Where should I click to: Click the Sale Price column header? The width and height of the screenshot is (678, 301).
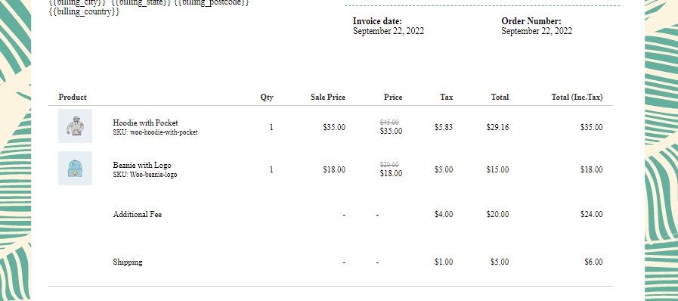(328, 98)
